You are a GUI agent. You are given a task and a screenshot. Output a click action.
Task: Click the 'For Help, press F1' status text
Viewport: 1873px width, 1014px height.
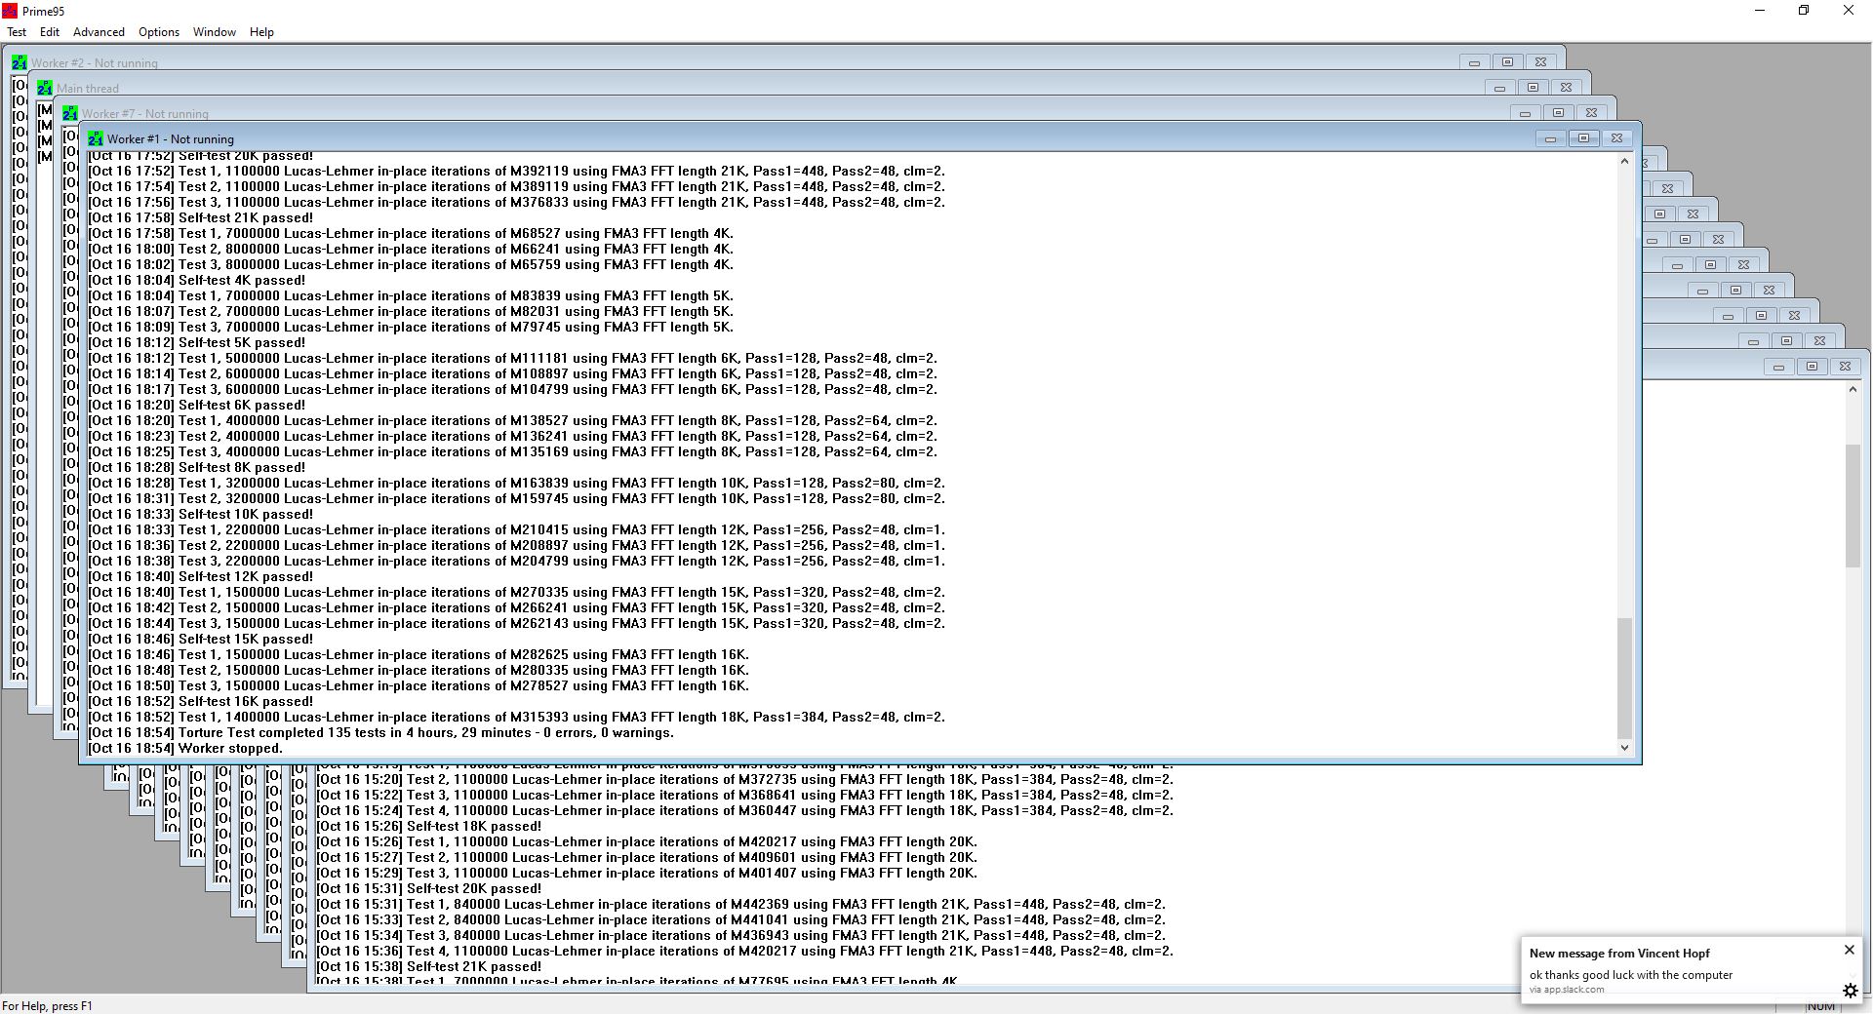47,1005
